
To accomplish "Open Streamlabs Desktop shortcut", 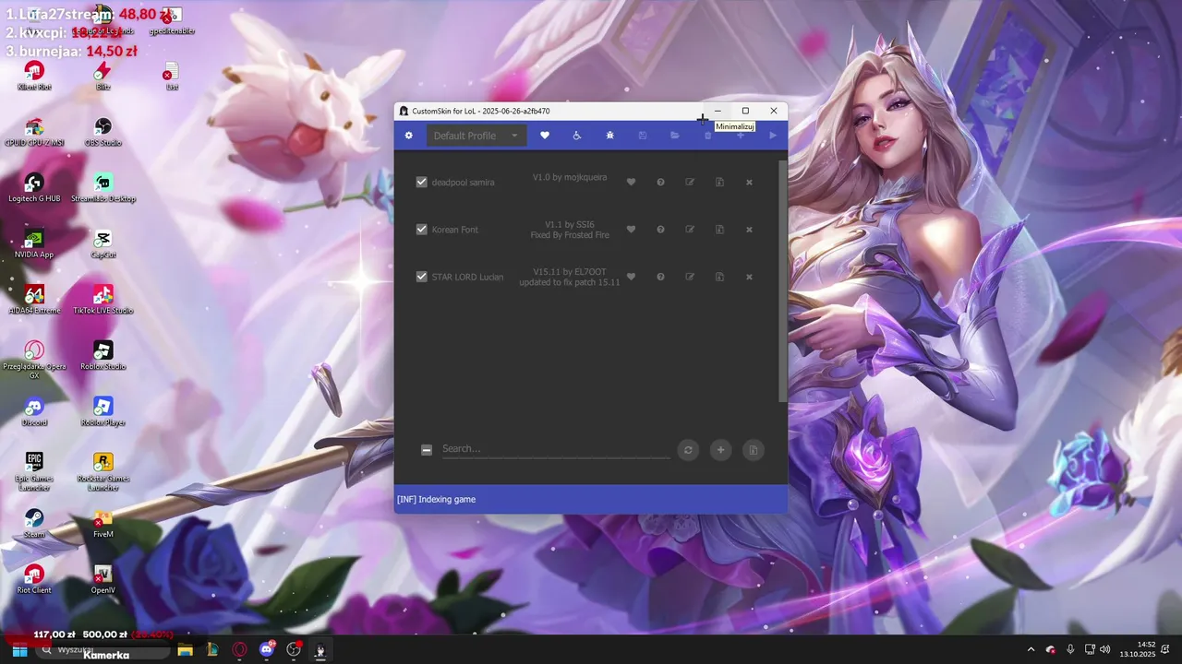I will [x=103, y=188].
